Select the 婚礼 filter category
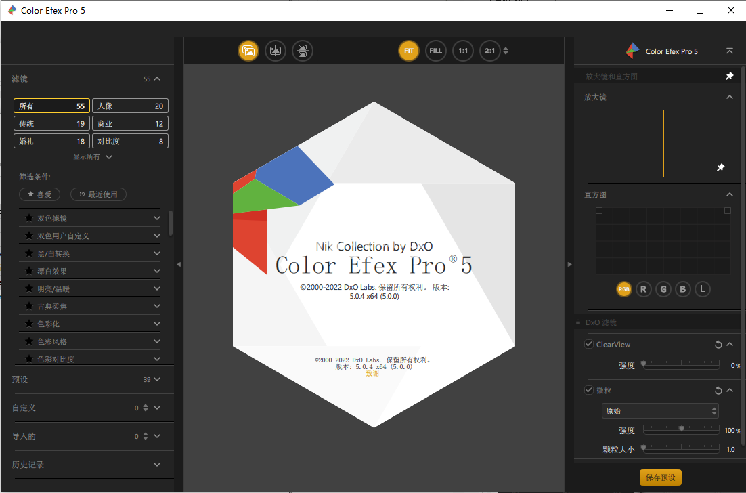 pyautogui.click(x=52, y=141)
